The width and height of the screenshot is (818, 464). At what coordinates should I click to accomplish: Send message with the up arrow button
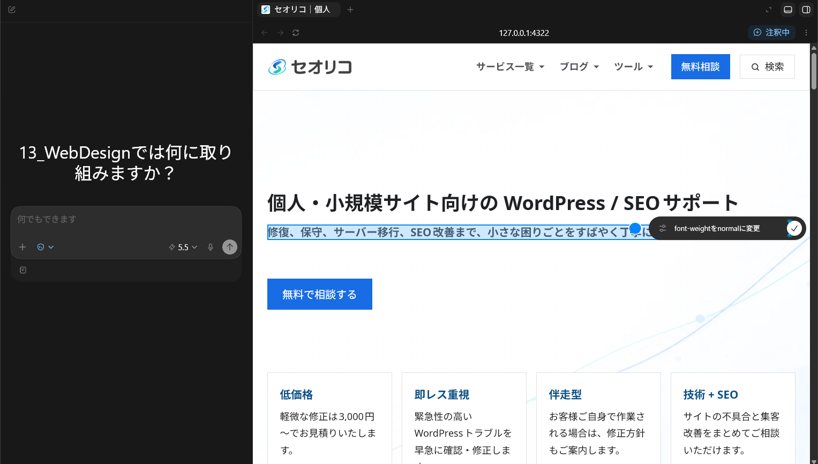tap(230, 247)
